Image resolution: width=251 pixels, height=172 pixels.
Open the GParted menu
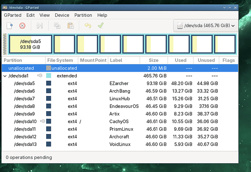click(13, 15)
